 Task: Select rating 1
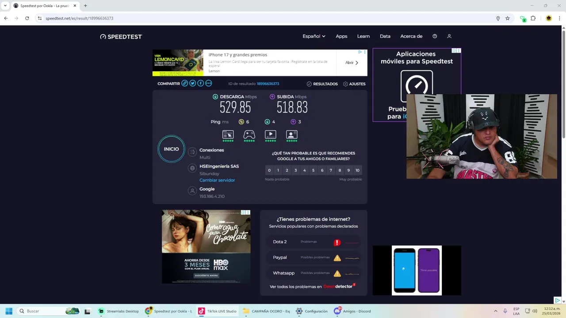(278, 170)
